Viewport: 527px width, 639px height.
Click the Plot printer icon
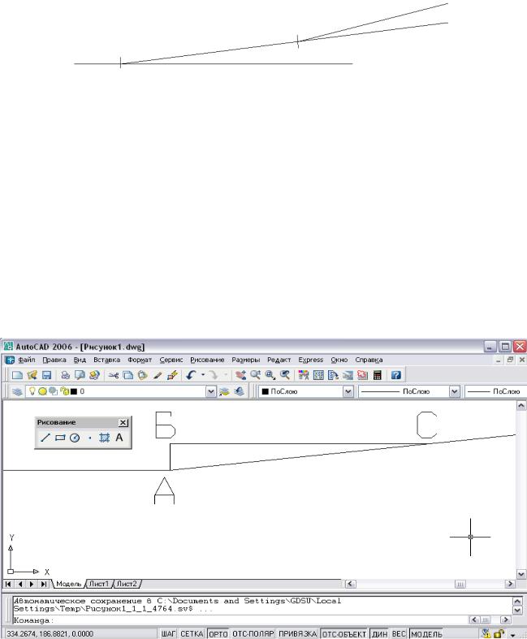point(65,375)
